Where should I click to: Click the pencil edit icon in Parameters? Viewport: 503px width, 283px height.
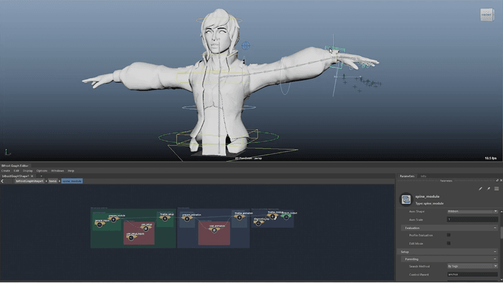(480, 188)
